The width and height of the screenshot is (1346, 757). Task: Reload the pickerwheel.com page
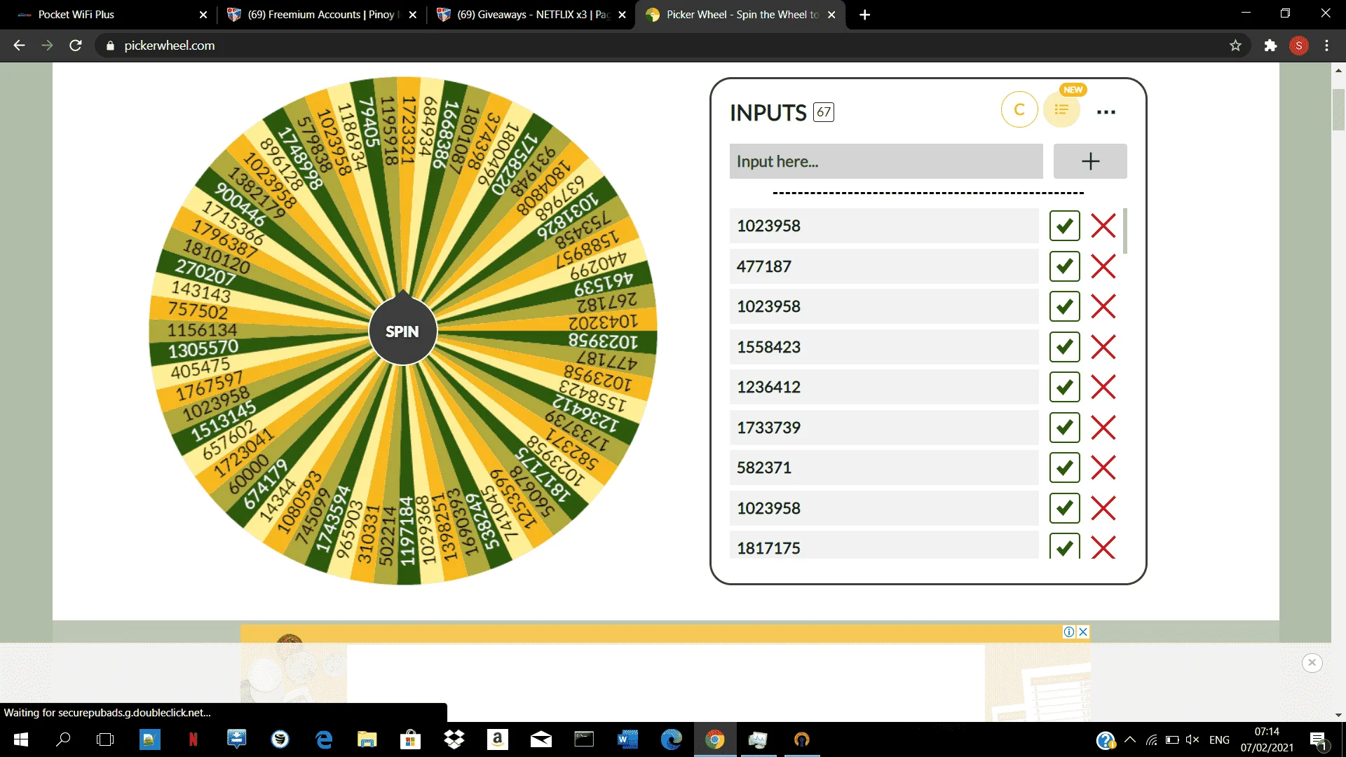tap(76, 46)
